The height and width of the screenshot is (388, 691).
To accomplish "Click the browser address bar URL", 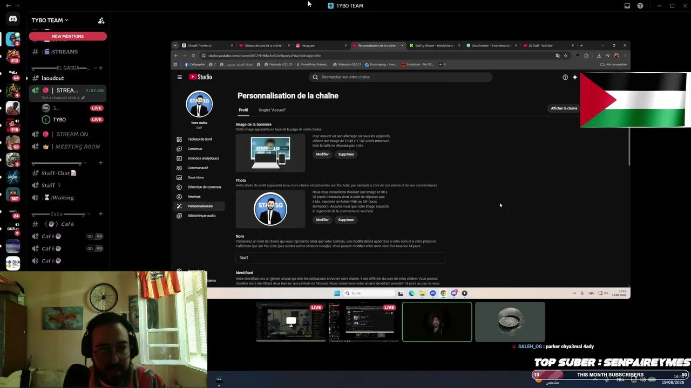I will pos(265,56).
